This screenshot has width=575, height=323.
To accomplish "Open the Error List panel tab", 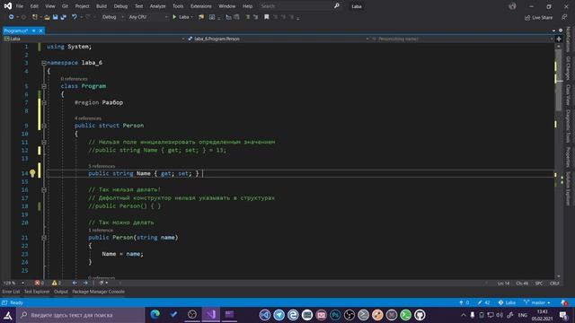I will tap(11, 292).
